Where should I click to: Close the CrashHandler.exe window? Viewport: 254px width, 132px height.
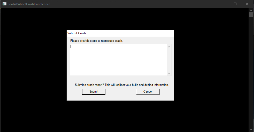coord(247,4)
